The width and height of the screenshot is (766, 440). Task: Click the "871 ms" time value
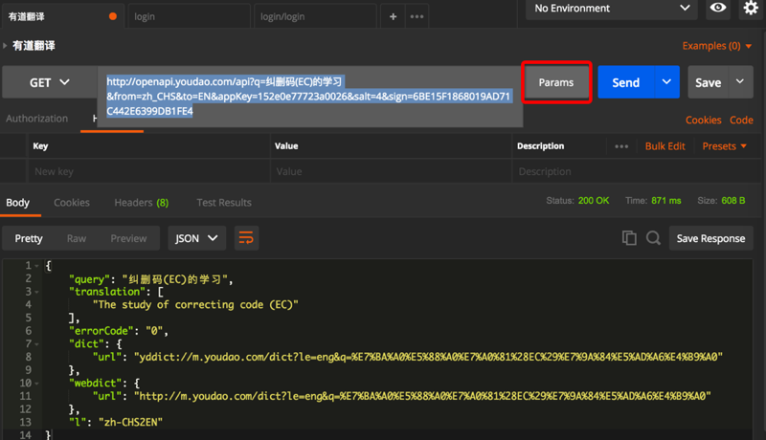[665, 201]
